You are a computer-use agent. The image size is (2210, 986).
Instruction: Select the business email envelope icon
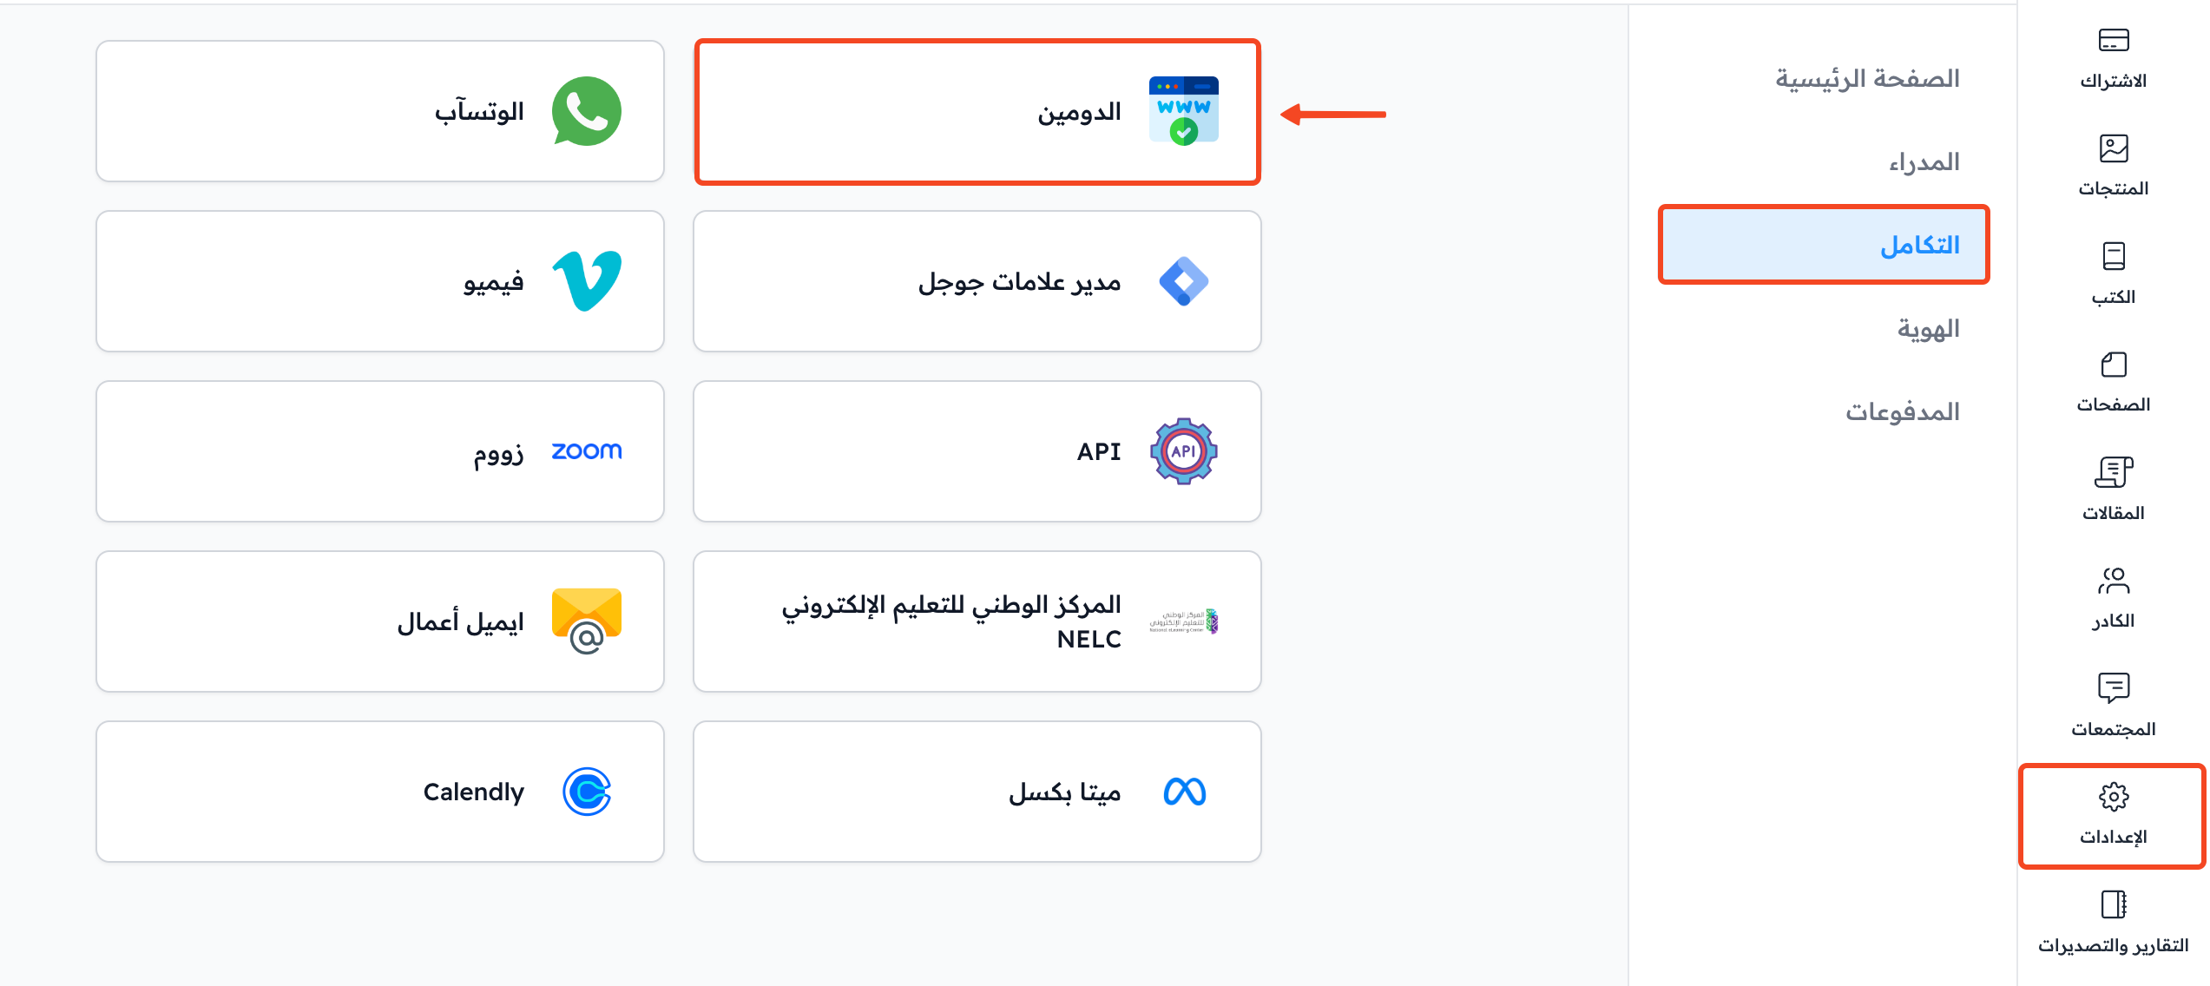click(587, 621)
